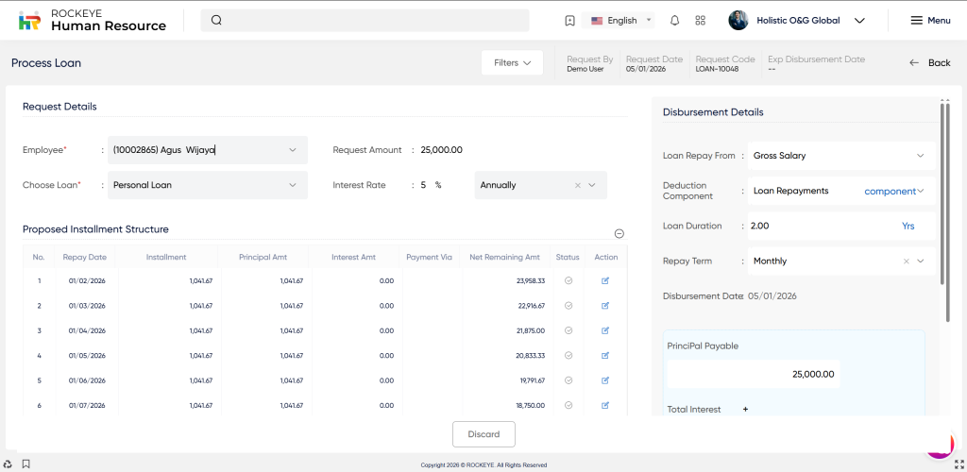Click the Discard button
Screen dimensions: 967x472
[x=483, y=434]
